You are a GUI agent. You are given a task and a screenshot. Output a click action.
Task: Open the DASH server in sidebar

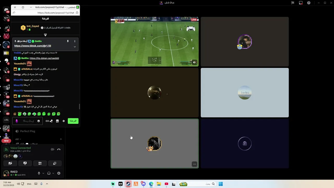click(6, 53)
